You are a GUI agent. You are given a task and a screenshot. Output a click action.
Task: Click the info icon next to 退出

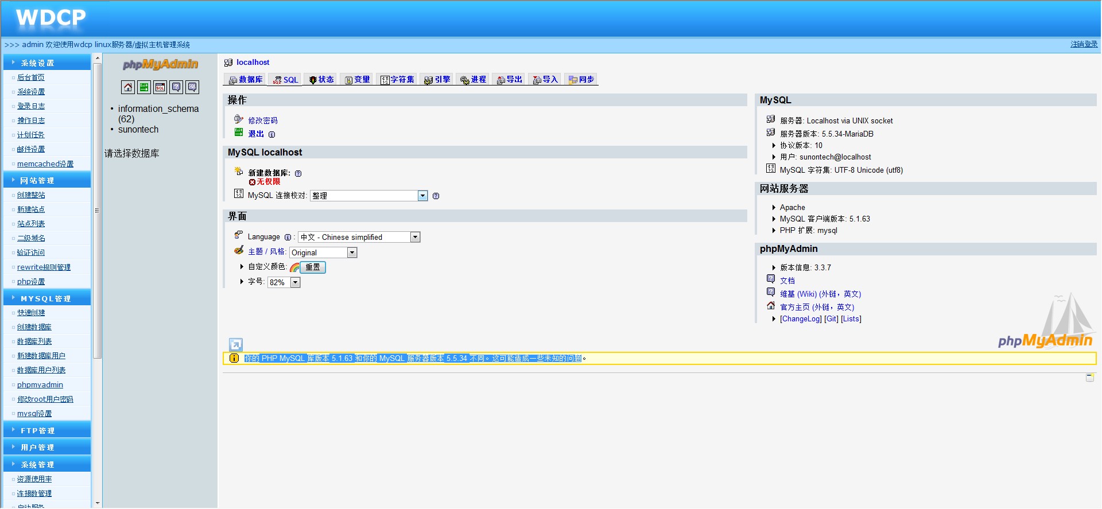coord(271,135)
